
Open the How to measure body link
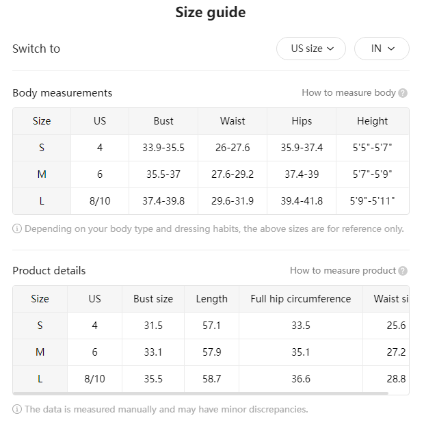coord(349,93)
